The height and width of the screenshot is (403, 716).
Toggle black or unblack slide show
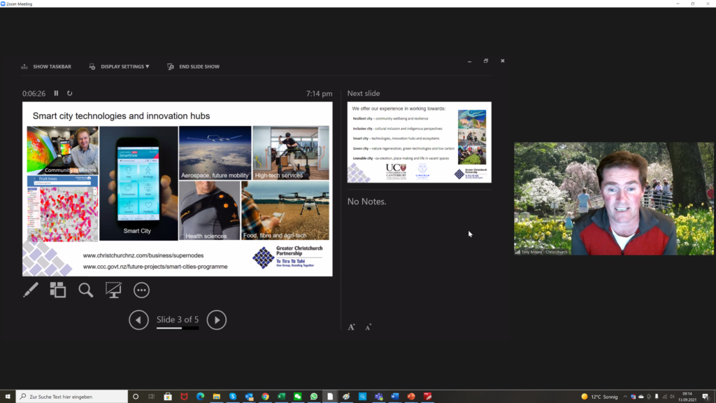point(113,290)
